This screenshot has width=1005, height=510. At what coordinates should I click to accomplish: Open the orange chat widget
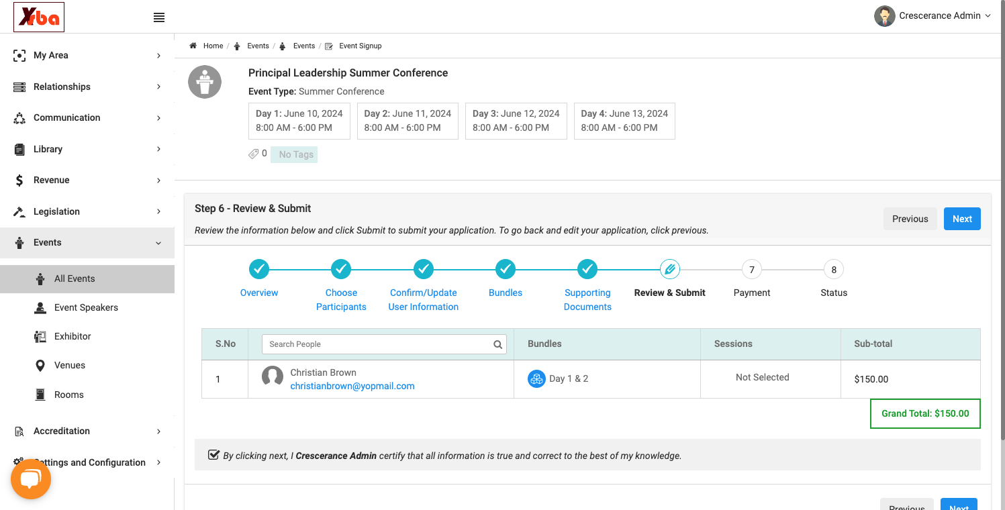(31, 479)
